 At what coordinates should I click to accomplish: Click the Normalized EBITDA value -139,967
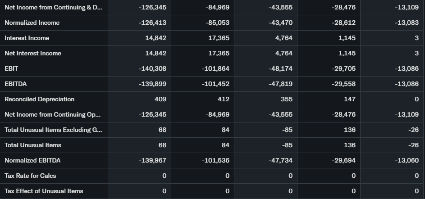click(152, 160)
